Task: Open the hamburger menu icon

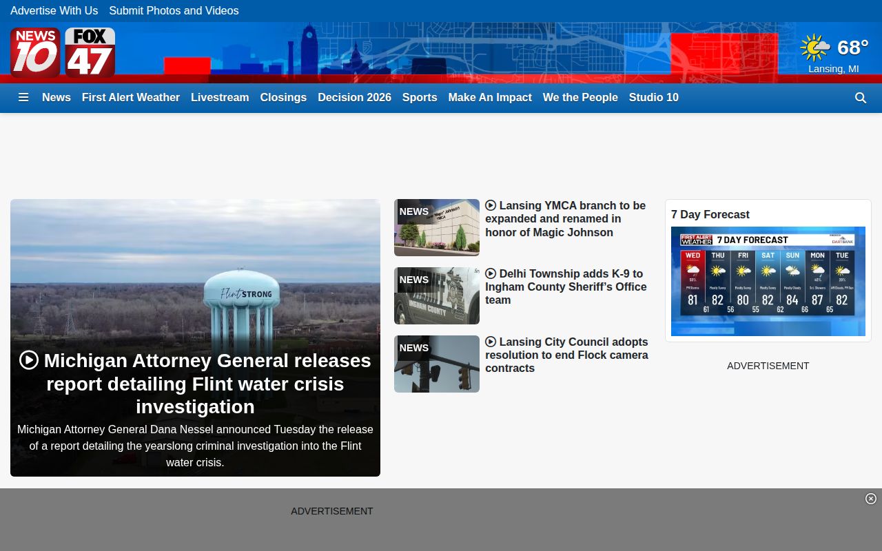Action: pyautogui.click(x=23, y=97)
